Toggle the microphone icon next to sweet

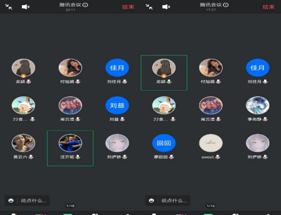(x=218, y=157)
